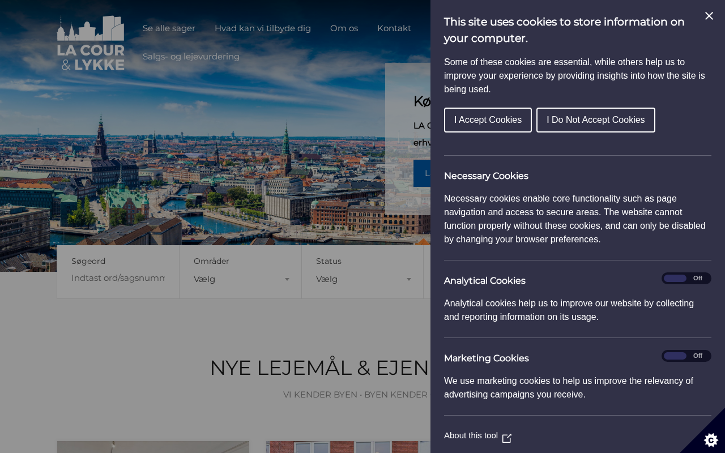Click I Do Not Accept Cookies
The image size is (725, 453).
(x=595, y=120)
